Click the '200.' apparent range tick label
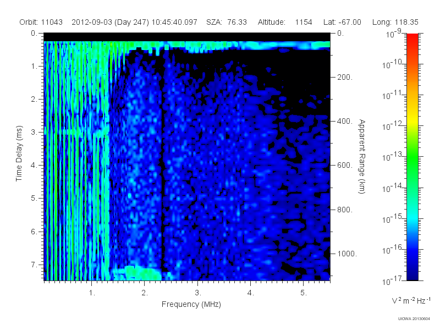 345,77
